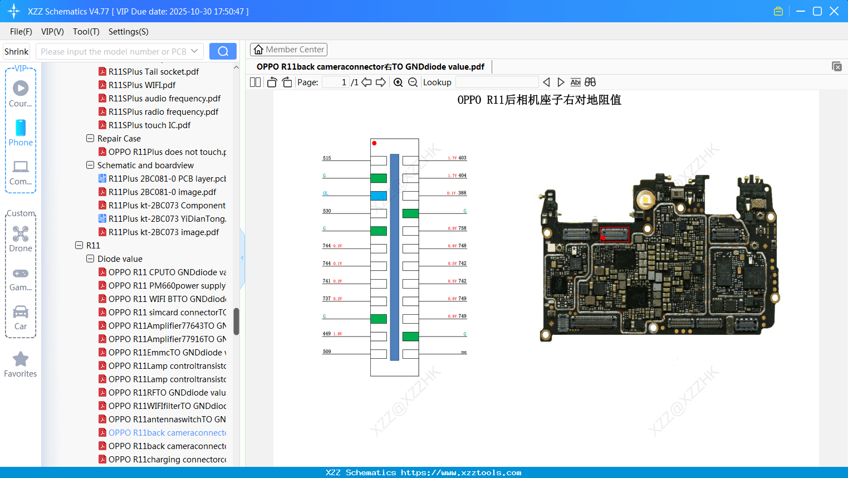Click the Shrink button
The width and height of the screenshot is (848, 478).
pyautogui.click(x=17, y=51)
